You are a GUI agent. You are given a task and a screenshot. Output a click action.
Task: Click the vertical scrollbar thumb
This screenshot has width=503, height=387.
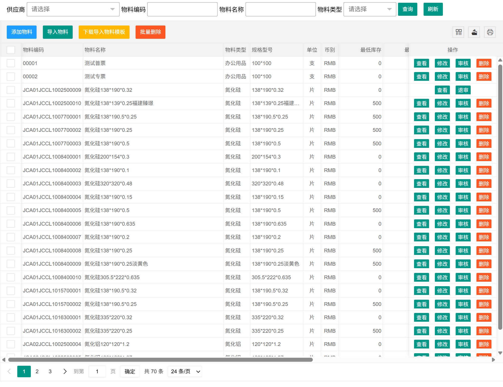(x=500, y=197)
